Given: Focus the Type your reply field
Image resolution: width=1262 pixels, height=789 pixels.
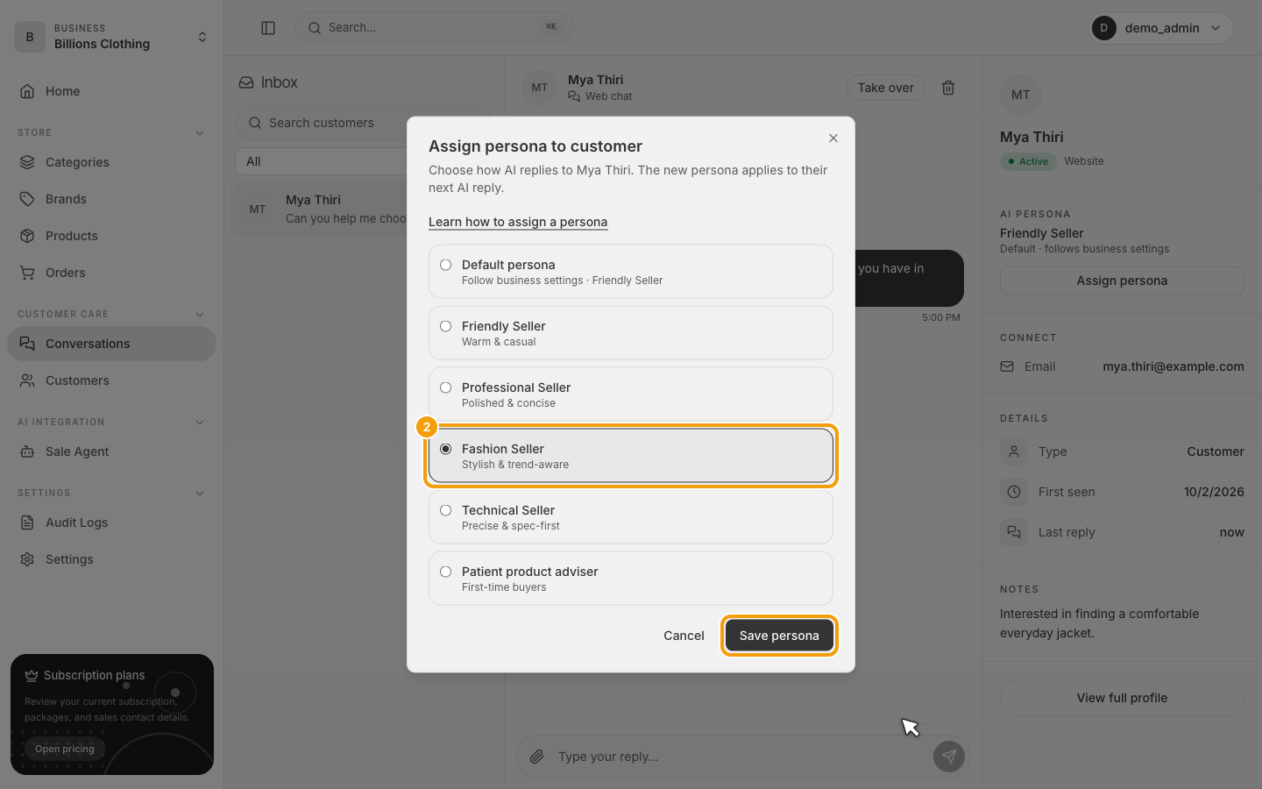Looking at the screenshot, I should (x=741, y=757).
